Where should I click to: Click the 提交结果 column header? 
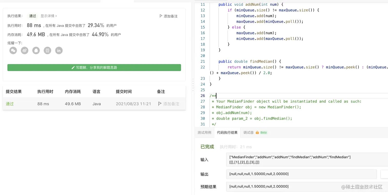tap(14, 92)
